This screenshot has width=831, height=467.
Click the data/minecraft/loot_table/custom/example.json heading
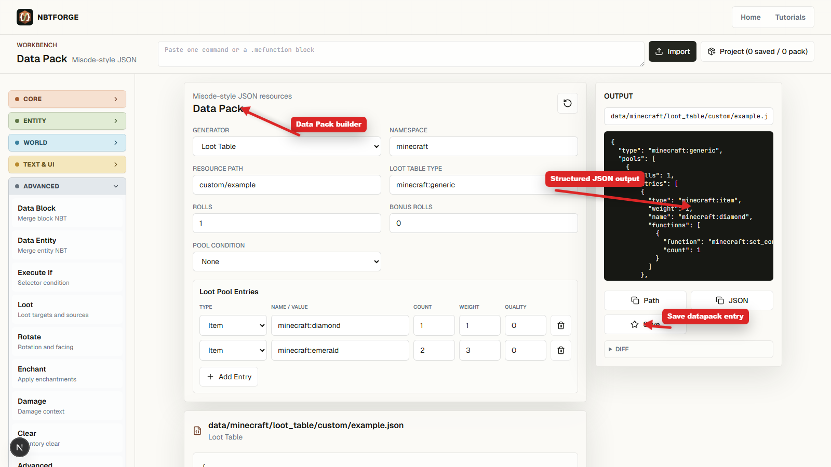click(x=306, y=425)
